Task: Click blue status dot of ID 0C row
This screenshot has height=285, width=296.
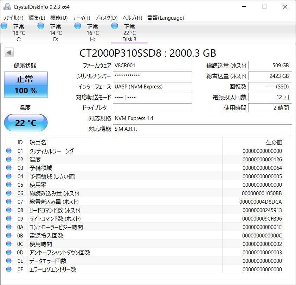Action: [x=9, y=244]
